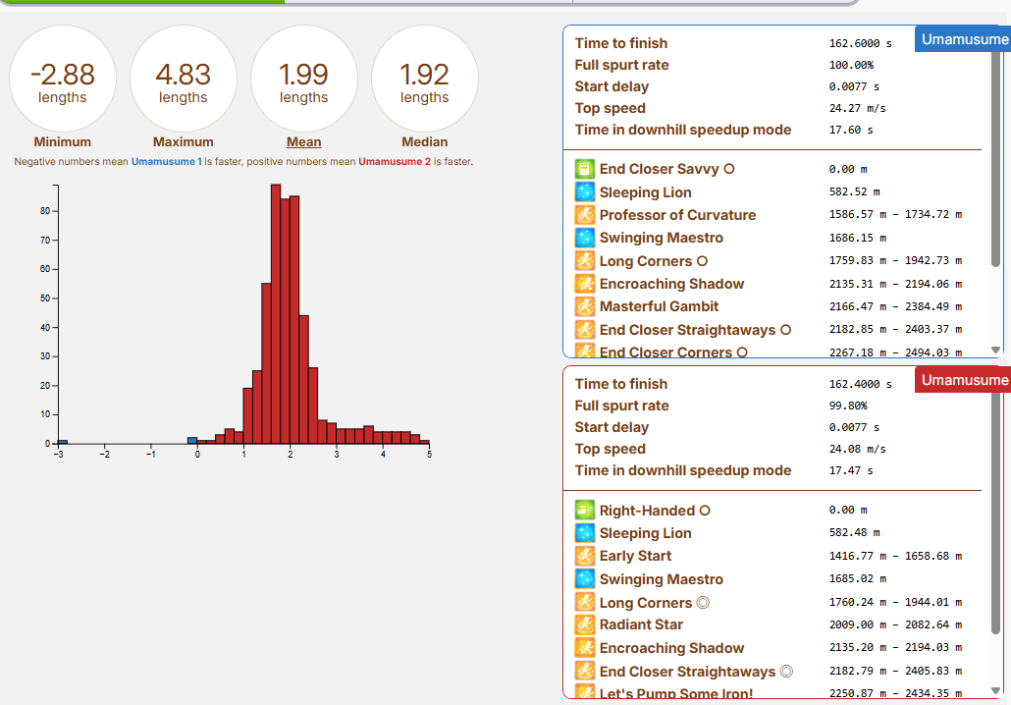Screen dimensions: 1011x705
Task: Click the Umamusume 2 panel scrollbar thumb
Action: tap(995, 513)
